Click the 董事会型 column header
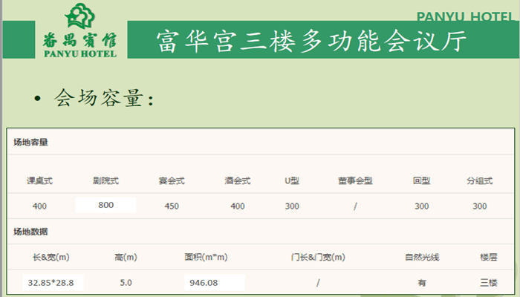Screen dimensions: 520x297 [355, 180]
